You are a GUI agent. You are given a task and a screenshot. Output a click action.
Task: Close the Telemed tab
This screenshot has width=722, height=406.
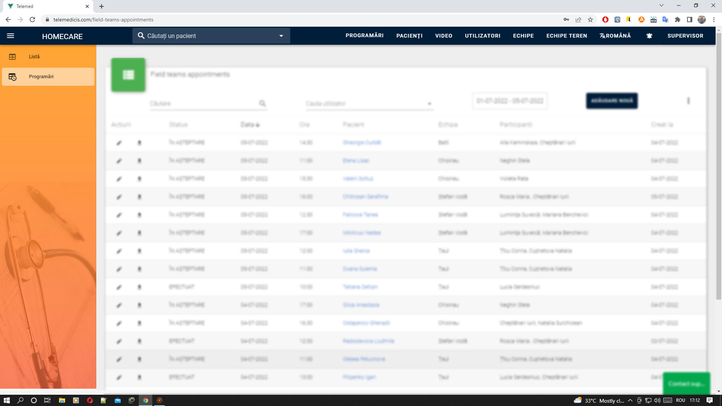[x=87, y=6]
